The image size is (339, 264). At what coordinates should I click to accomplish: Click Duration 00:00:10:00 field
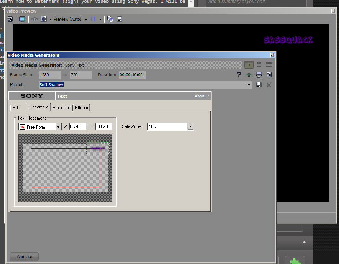click(132, 75)
